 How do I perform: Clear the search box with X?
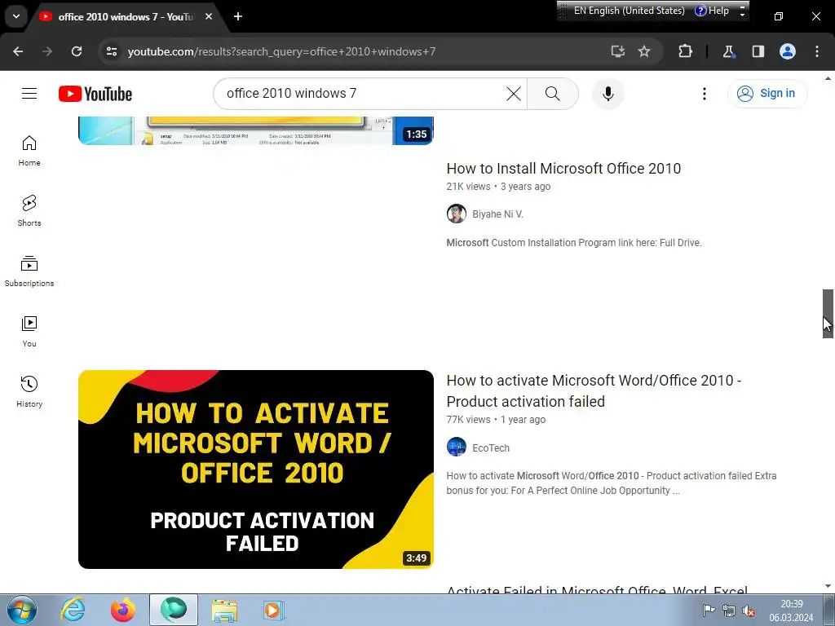514,94
